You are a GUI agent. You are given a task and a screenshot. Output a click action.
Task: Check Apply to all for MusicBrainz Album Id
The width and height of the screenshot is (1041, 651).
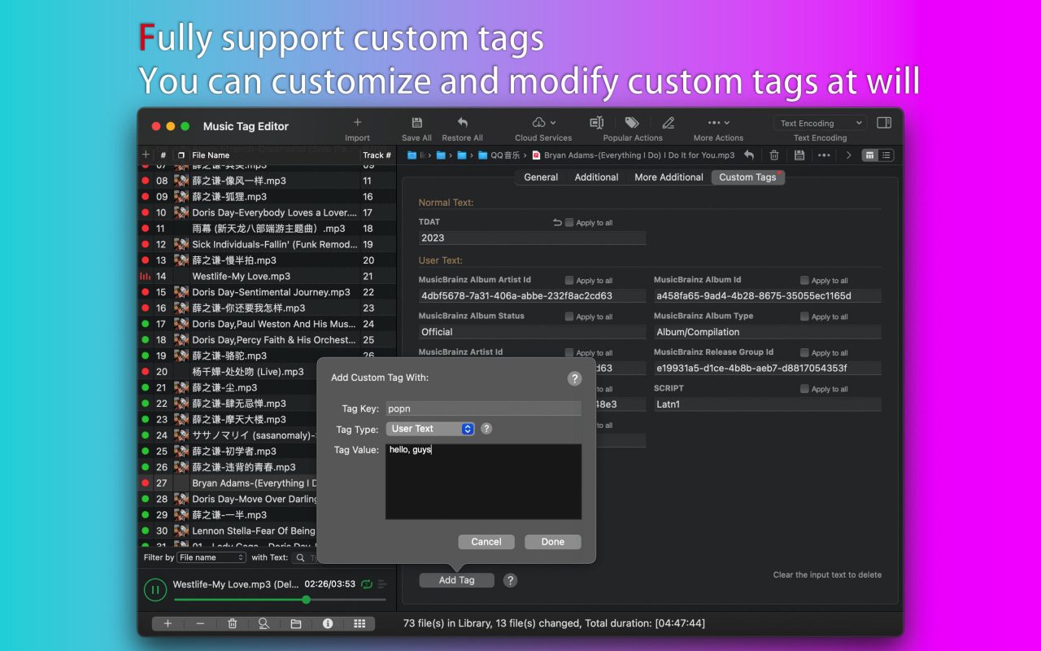(x=804, y=280)
